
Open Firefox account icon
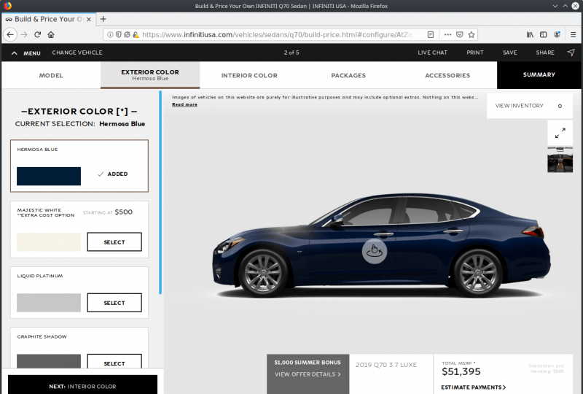tap(557, 34)
